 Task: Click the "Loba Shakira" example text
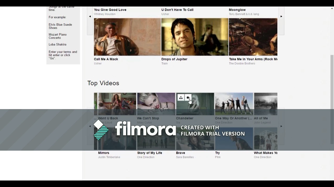click(57, 44)
